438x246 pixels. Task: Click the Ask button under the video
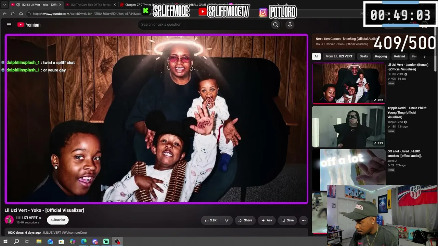tap(267, 220)
